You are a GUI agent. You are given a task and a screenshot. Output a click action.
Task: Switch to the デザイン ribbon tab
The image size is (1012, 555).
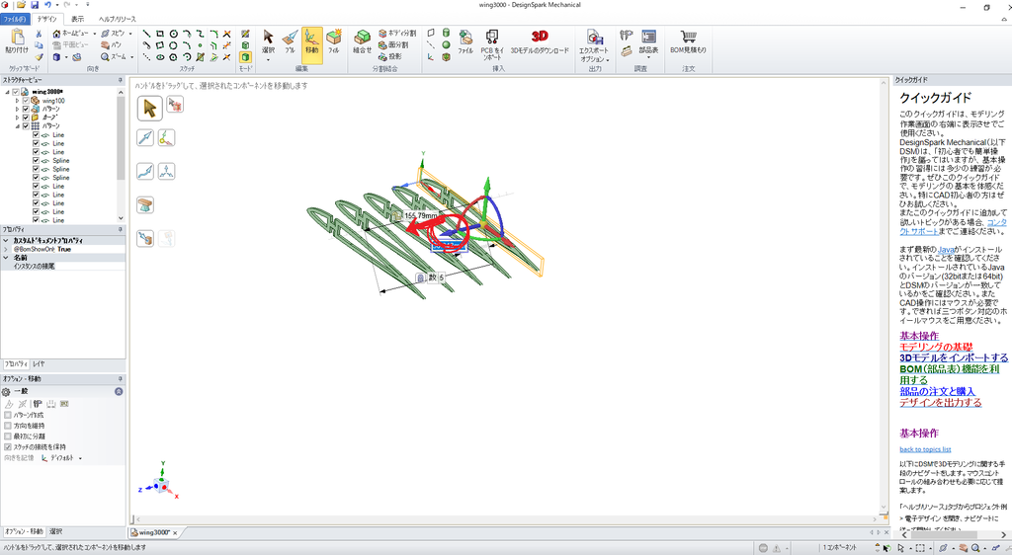click(x=46, y=19)
